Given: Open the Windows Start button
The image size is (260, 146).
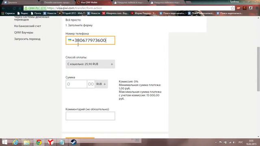Looking at the screenshot, I should [x=4, y=142].
